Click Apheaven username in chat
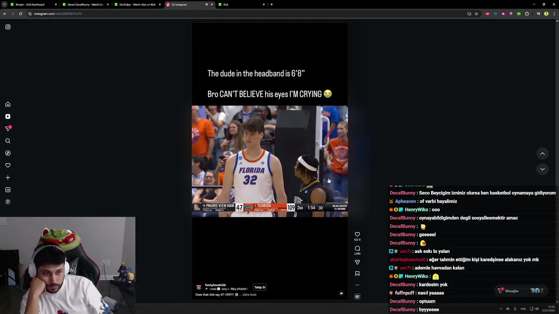This screenshot has height=314, width=559. (405, 201)
